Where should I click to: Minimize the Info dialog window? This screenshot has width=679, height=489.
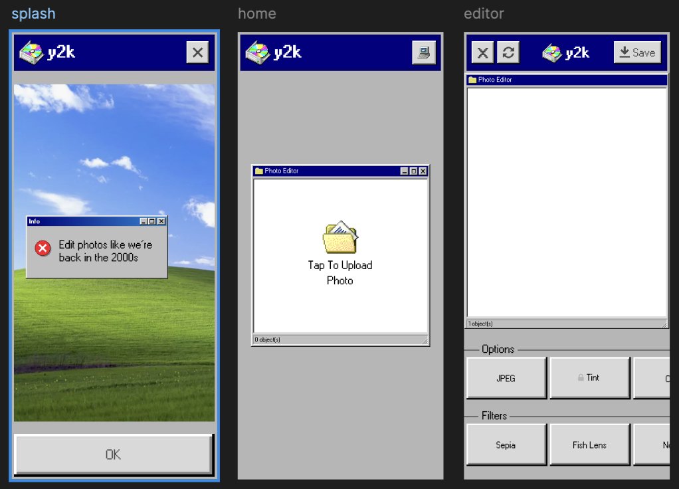click(x=144, y=221)
